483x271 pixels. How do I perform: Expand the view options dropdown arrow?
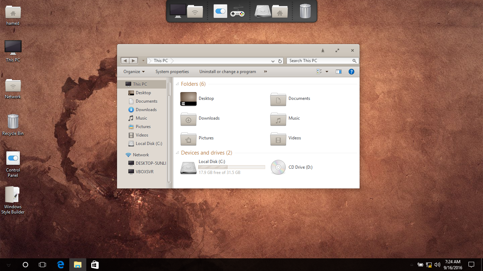click(327, 72)
